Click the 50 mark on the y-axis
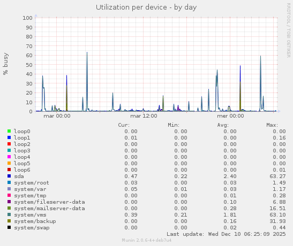Screen dimensions: 293x246 tap(29, 65)
